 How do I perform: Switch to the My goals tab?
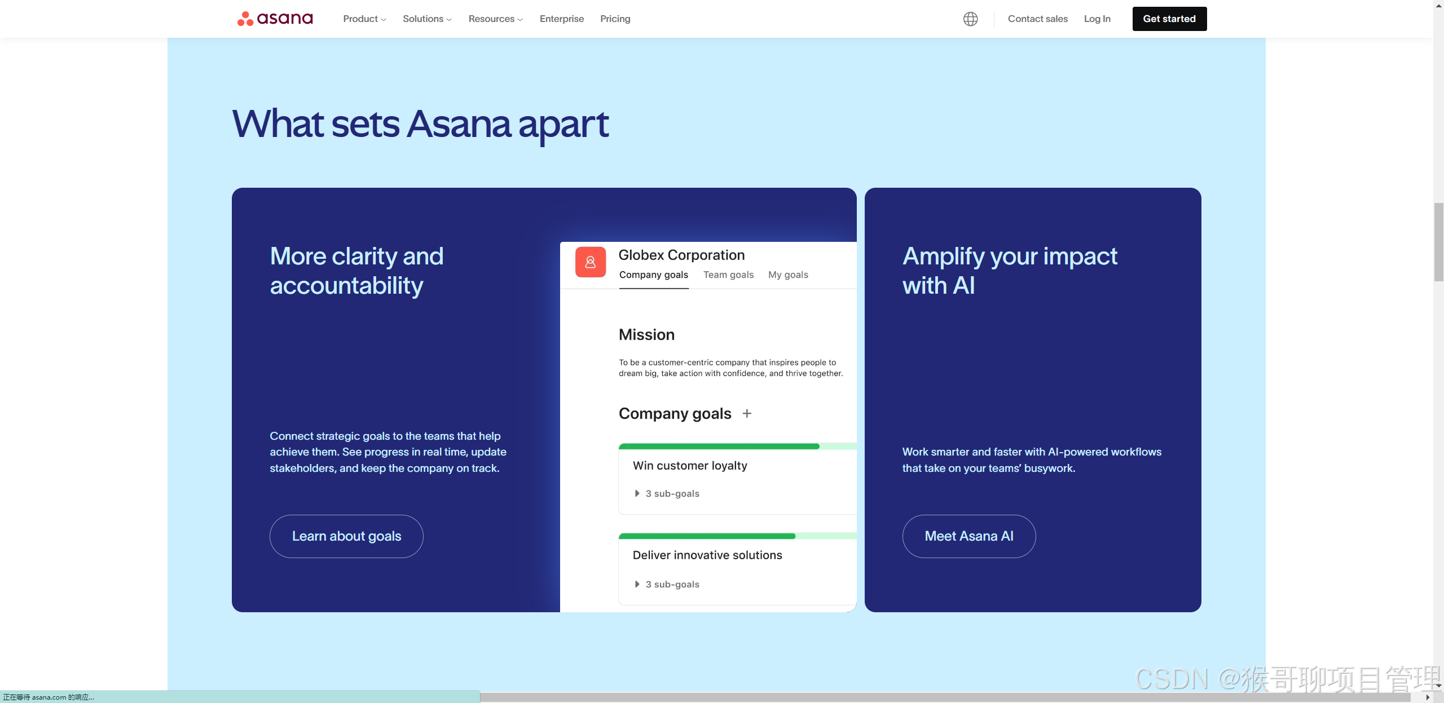coord(787,275)
